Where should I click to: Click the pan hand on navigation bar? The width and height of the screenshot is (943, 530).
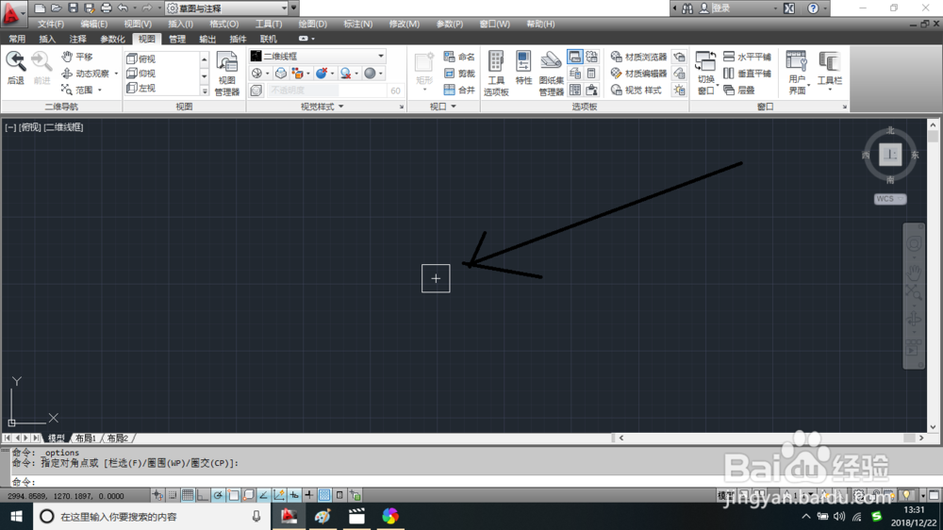(x=914, y=272)
